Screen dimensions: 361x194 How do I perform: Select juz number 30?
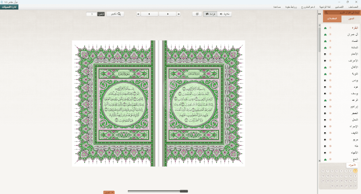click(x=332, y=186)
